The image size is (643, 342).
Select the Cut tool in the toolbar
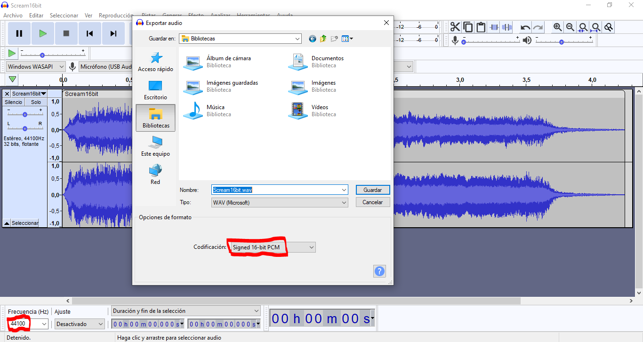[455, 27]
